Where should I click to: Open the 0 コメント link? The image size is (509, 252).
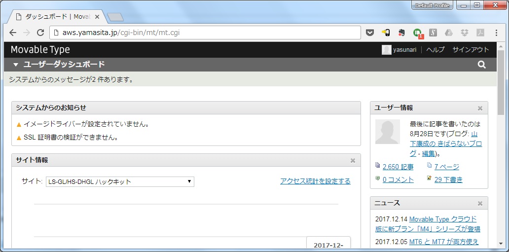[x=398, y=180]
